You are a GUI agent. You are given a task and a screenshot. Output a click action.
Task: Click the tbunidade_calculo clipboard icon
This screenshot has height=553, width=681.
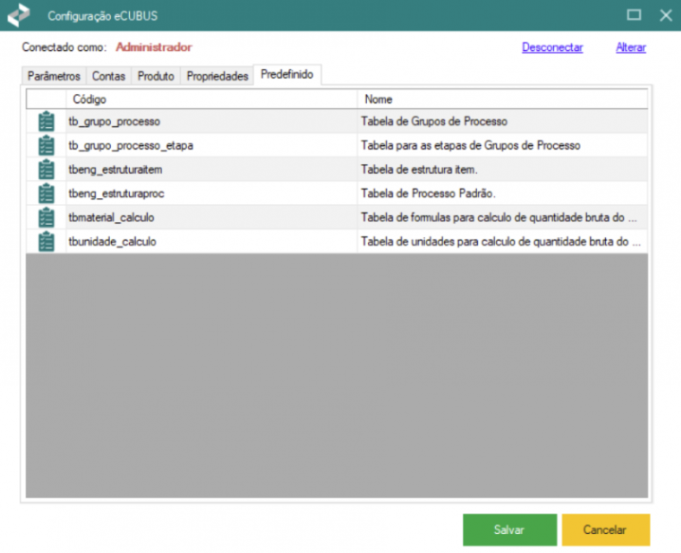(46, 241)
